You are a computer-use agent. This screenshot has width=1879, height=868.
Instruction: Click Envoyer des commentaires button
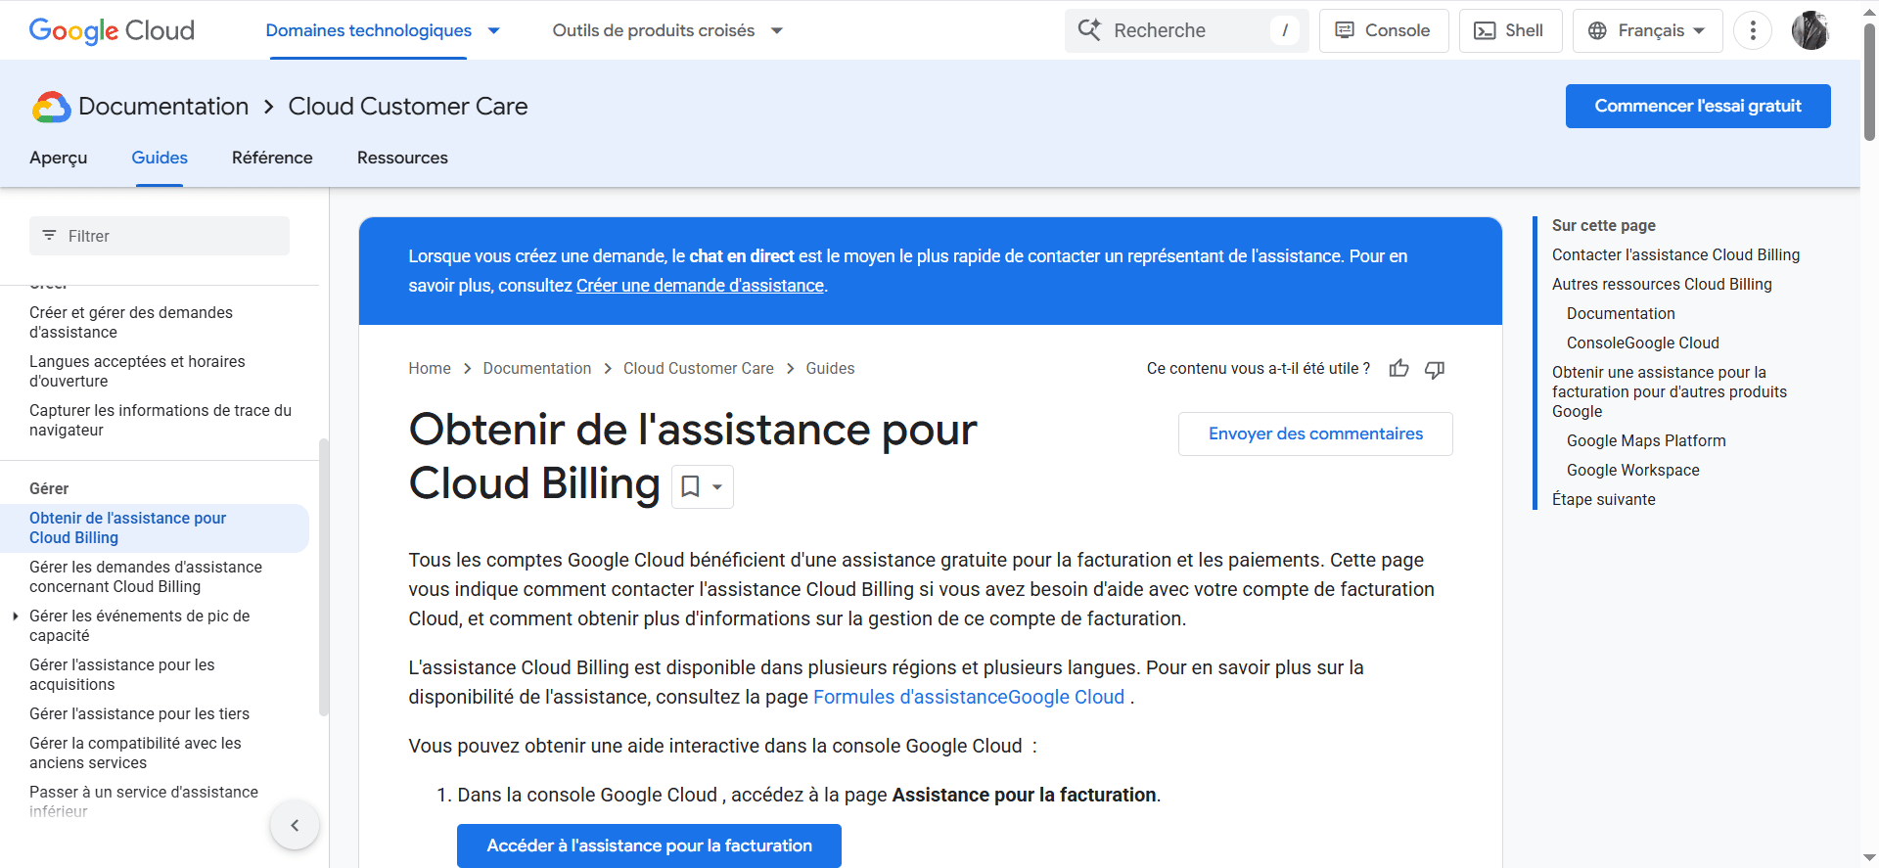1315,434
